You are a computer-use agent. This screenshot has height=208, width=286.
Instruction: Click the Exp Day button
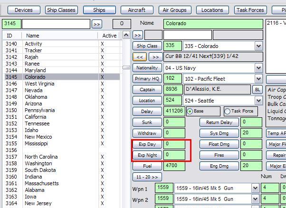[147, 144]
